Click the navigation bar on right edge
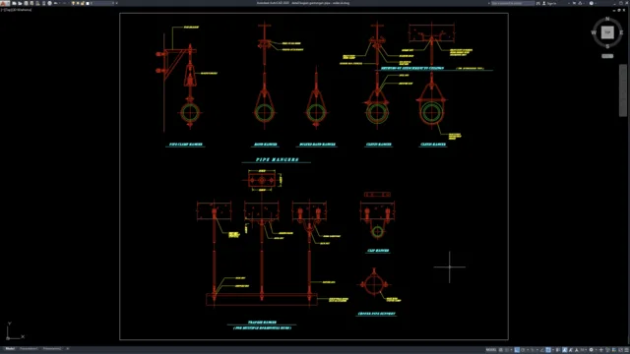Viewport: 630px width, 354px height. (x=623, y=90)
